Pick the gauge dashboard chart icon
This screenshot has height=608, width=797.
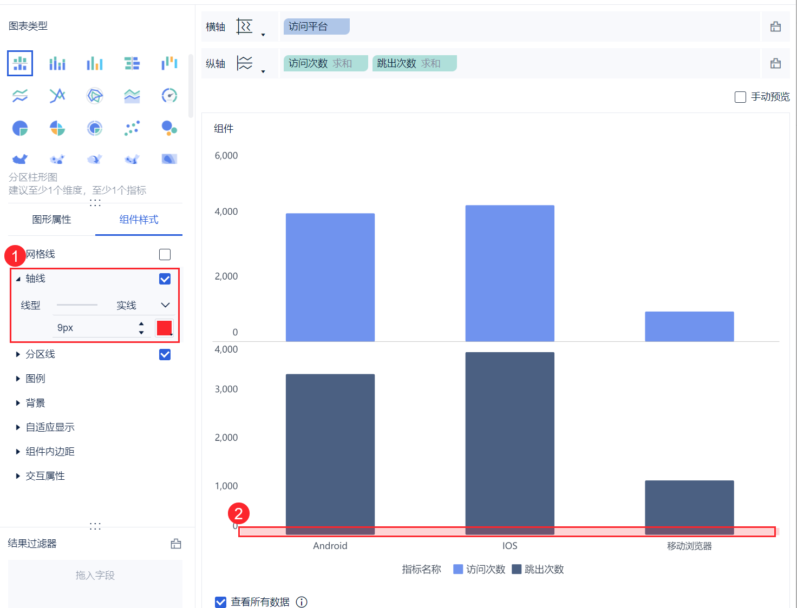point(169,96)
